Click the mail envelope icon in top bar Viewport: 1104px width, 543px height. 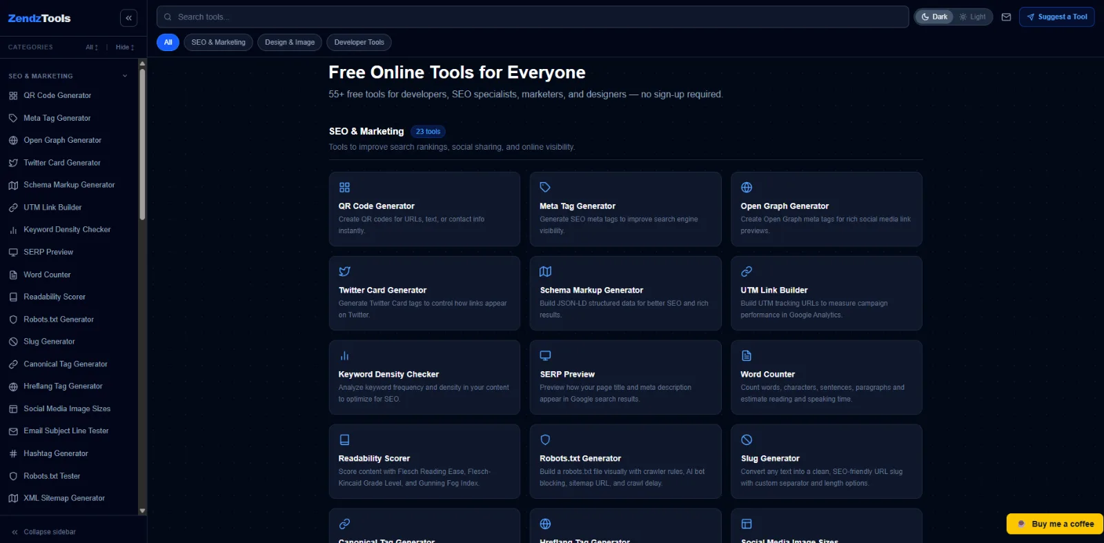point(1006,17)
